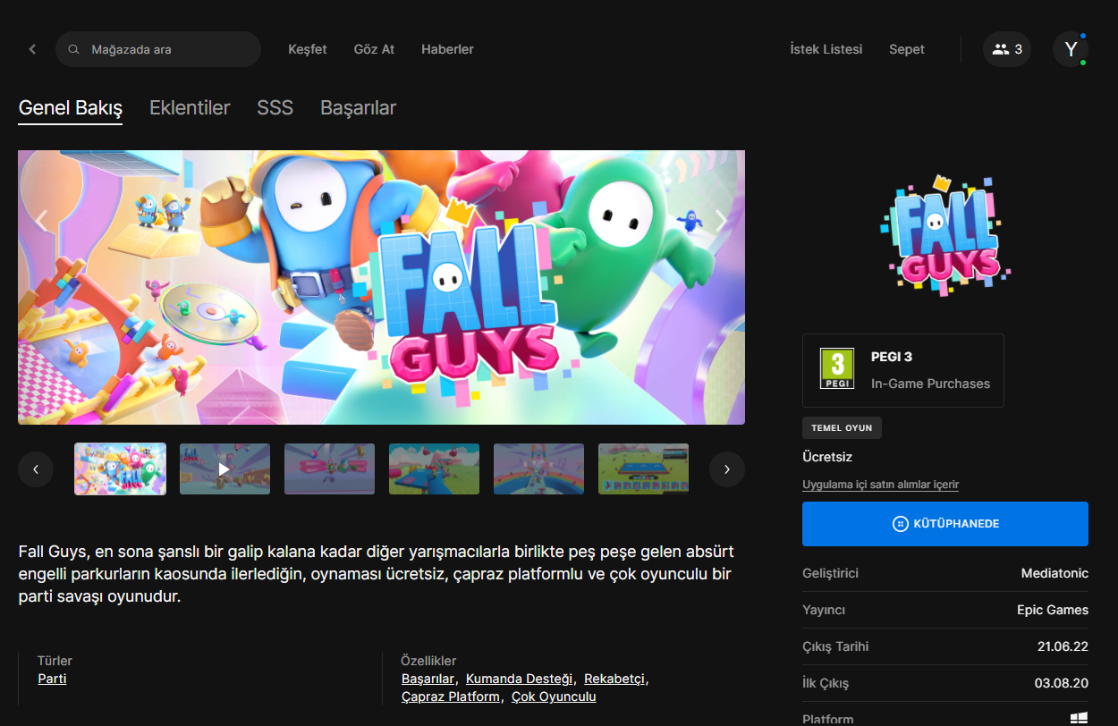
Task: Open the Çok Oyunculu feature link
Action: point(554,696)
